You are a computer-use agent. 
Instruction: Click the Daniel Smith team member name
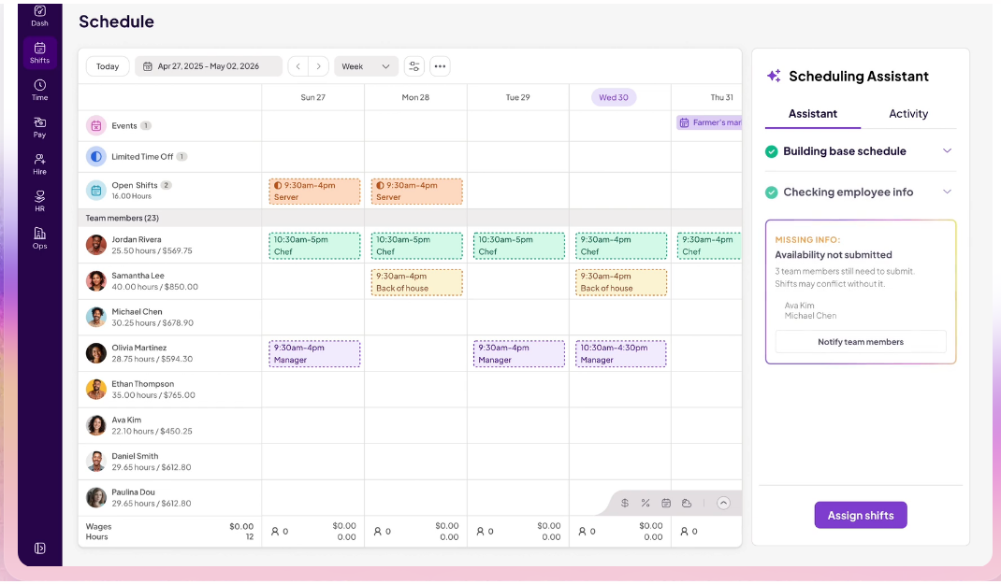coord(135,456)
